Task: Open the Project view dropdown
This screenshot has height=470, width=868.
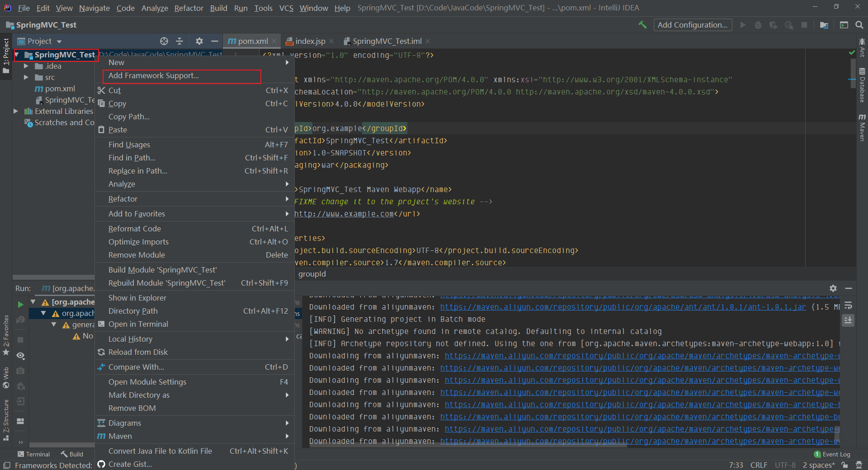Action: 59,42
